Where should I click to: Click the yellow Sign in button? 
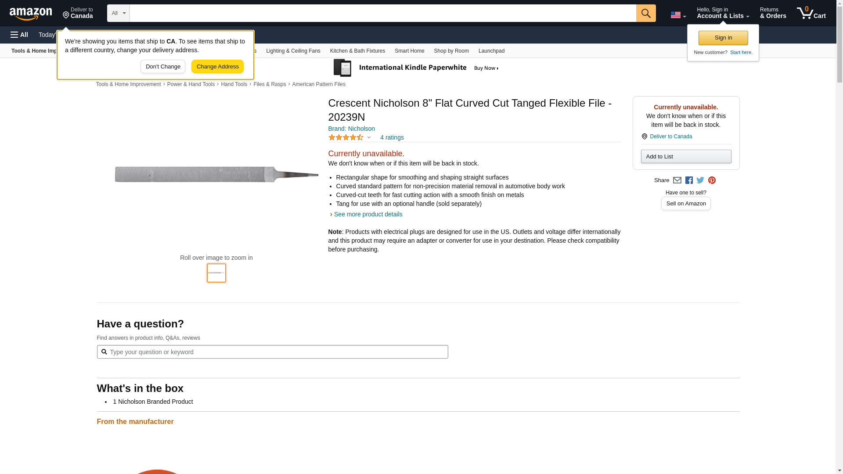click(723, 38)
